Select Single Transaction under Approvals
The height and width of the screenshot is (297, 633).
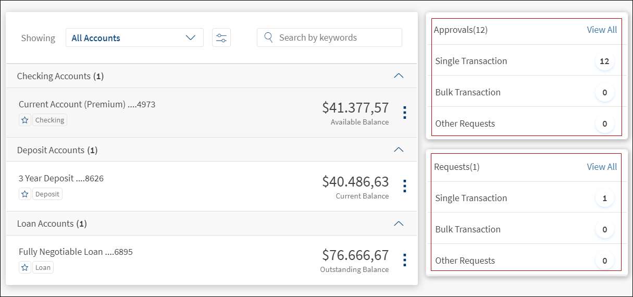(471, 61)
